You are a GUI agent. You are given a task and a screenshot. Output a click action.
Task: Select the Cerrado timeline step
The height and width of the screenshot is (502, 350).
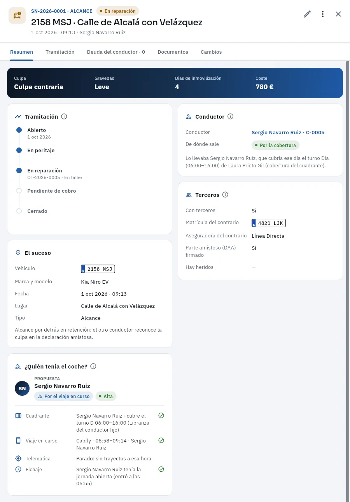point(37,211)
